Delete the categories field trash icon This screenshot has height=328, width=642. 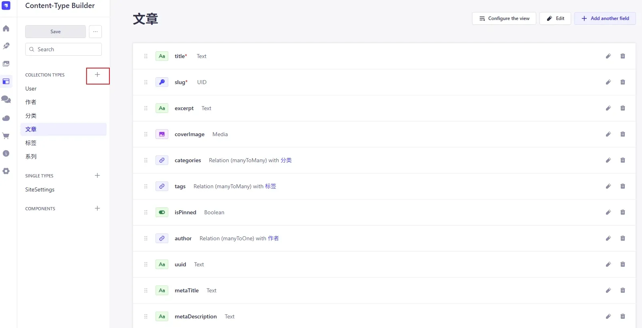click(623, 160)
